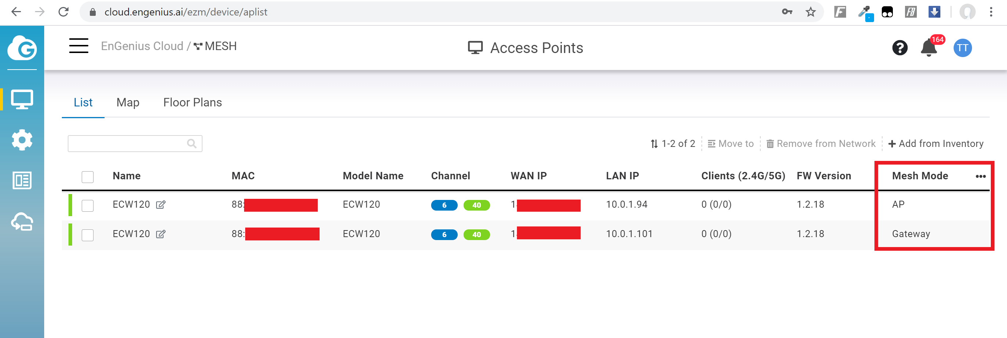This screenshot has height=338, width=1007.
Task: Click channel 40 badge in 10.0.1.101 row
Action: [x=476, y=235]
